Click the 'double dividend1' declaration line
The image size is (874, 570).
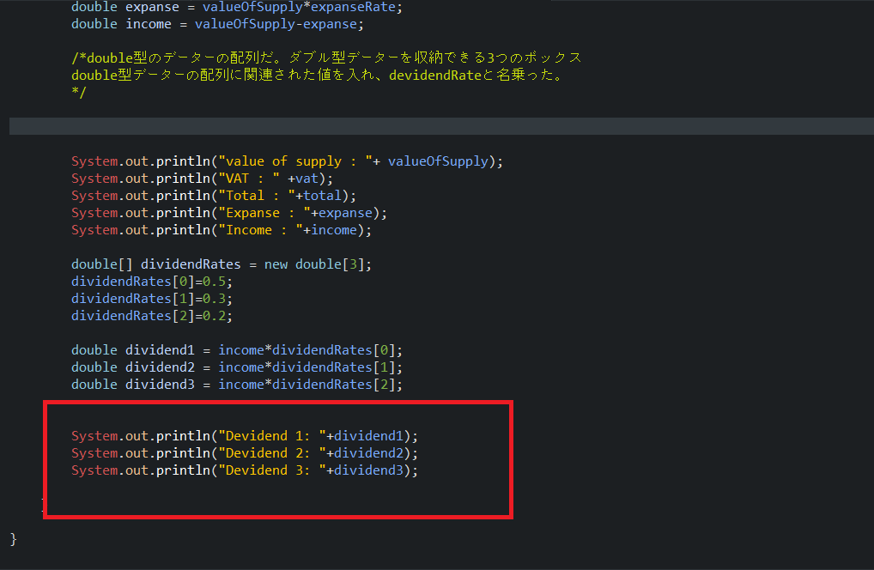tap(237, 350)
